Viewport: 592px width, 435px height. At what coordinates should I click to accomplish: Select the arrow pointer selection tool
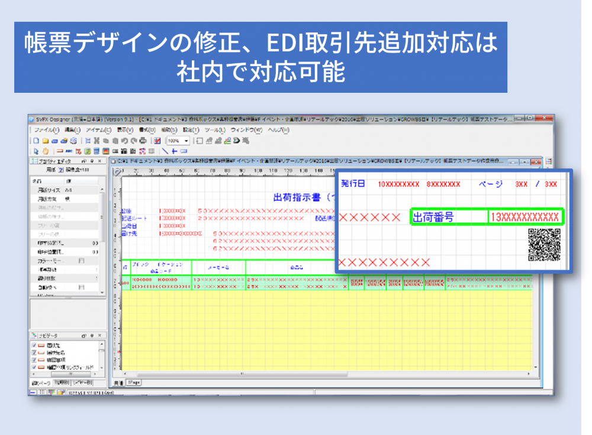pos(36,151)
